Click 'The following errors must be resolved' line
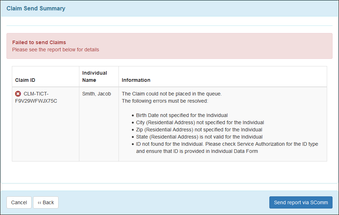339x215 pixels. [165, 101]
